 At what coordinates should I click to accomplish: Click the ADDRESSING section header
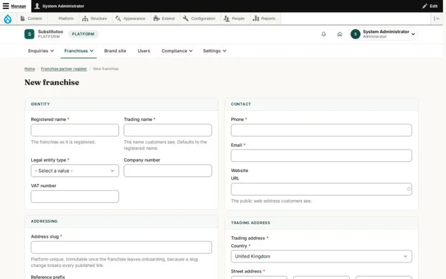(x=44, y=221)
